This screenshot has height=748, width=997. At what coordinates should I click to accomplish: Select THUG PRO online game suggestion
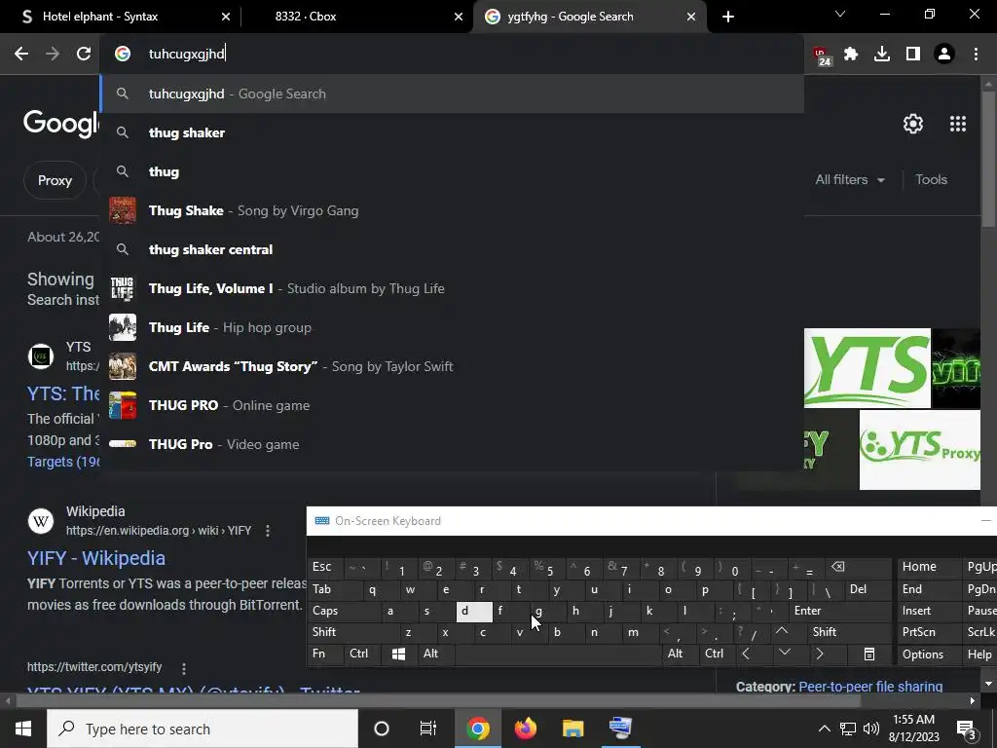pyautogui.click(x=452, y=405)
